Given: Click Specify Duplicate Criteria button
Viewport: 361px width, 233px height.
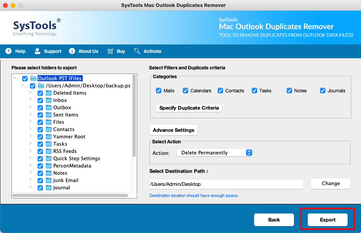Looking at the screenshot, I should click(x=189, y=108).
